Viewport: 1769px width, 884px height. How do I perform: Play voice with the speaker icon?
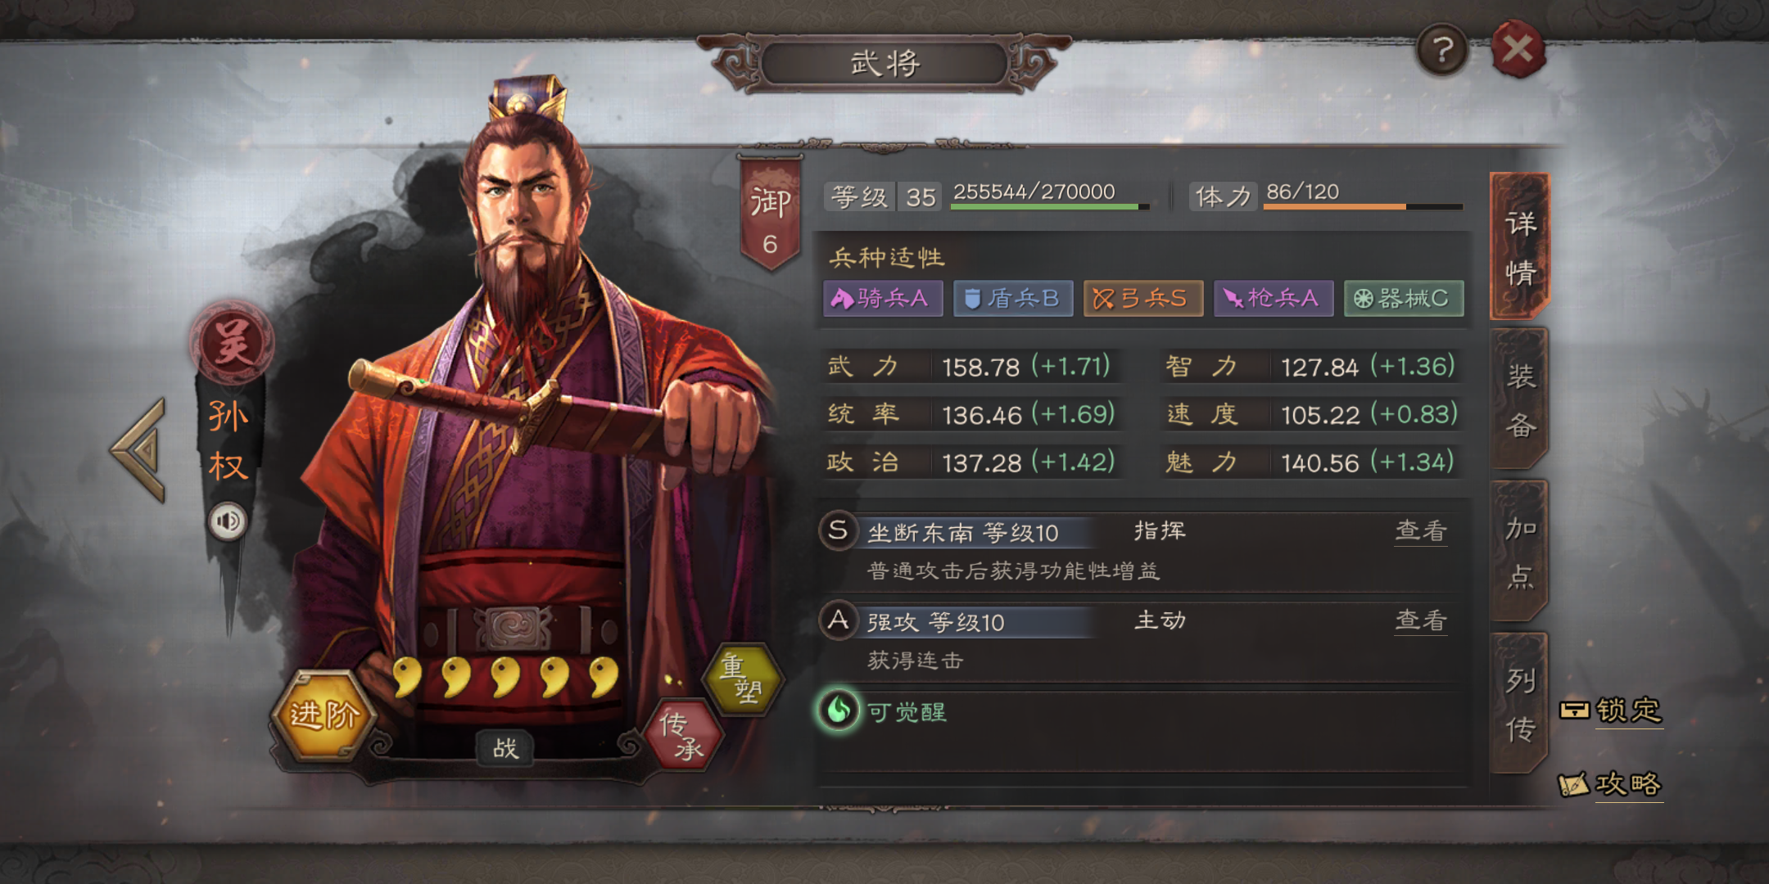tap(228, 521)
